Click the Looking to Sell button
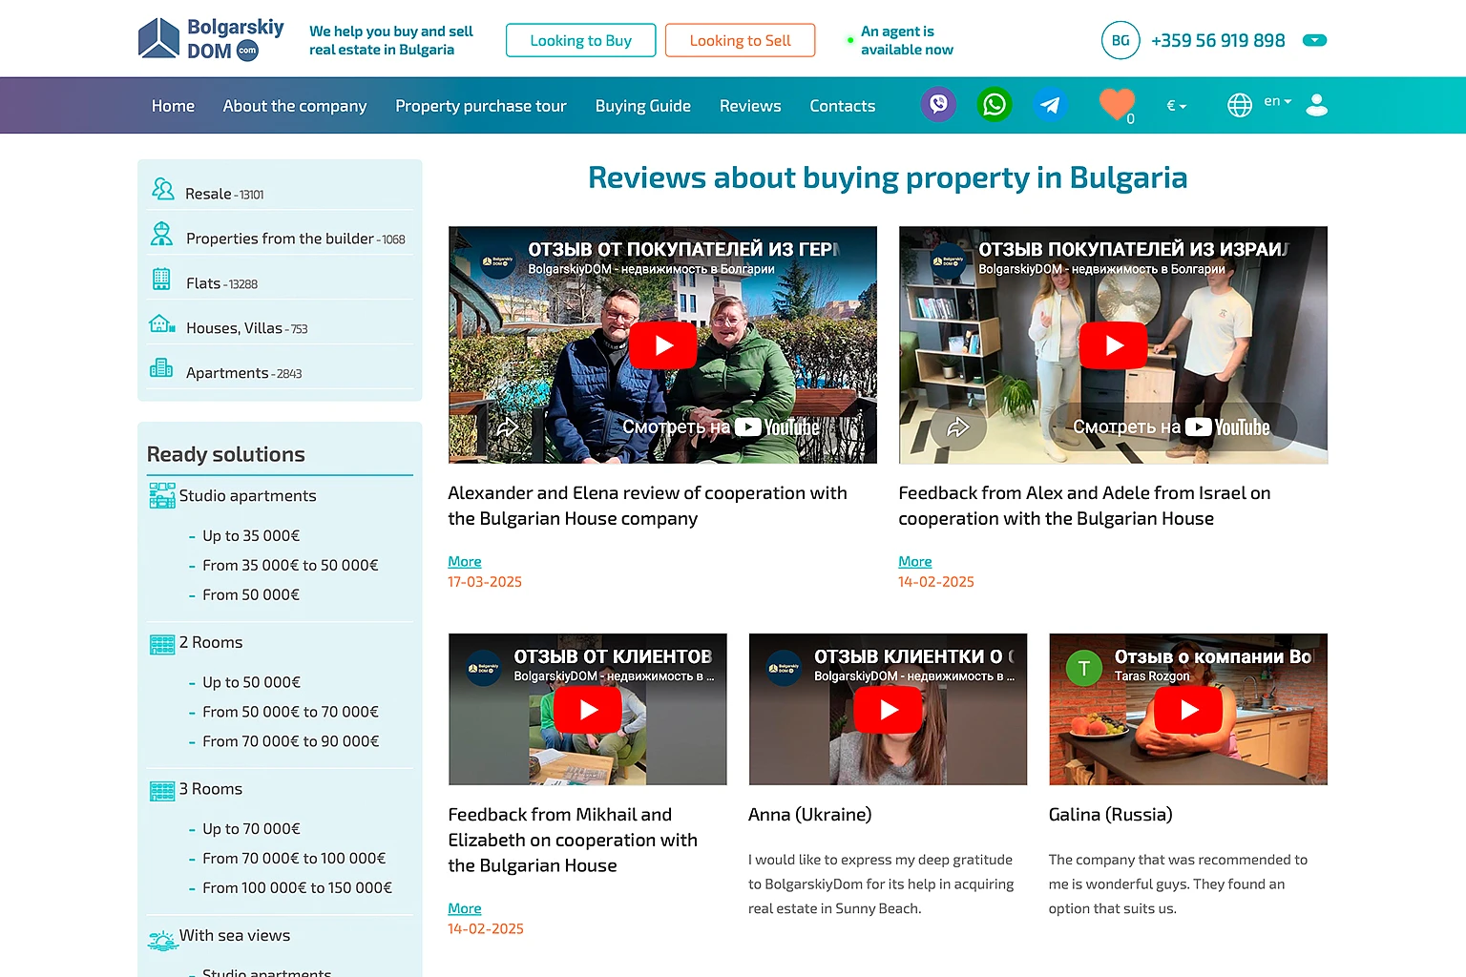Image resolution: width=1466 pixels, height=977 pixels. (741, 40)
